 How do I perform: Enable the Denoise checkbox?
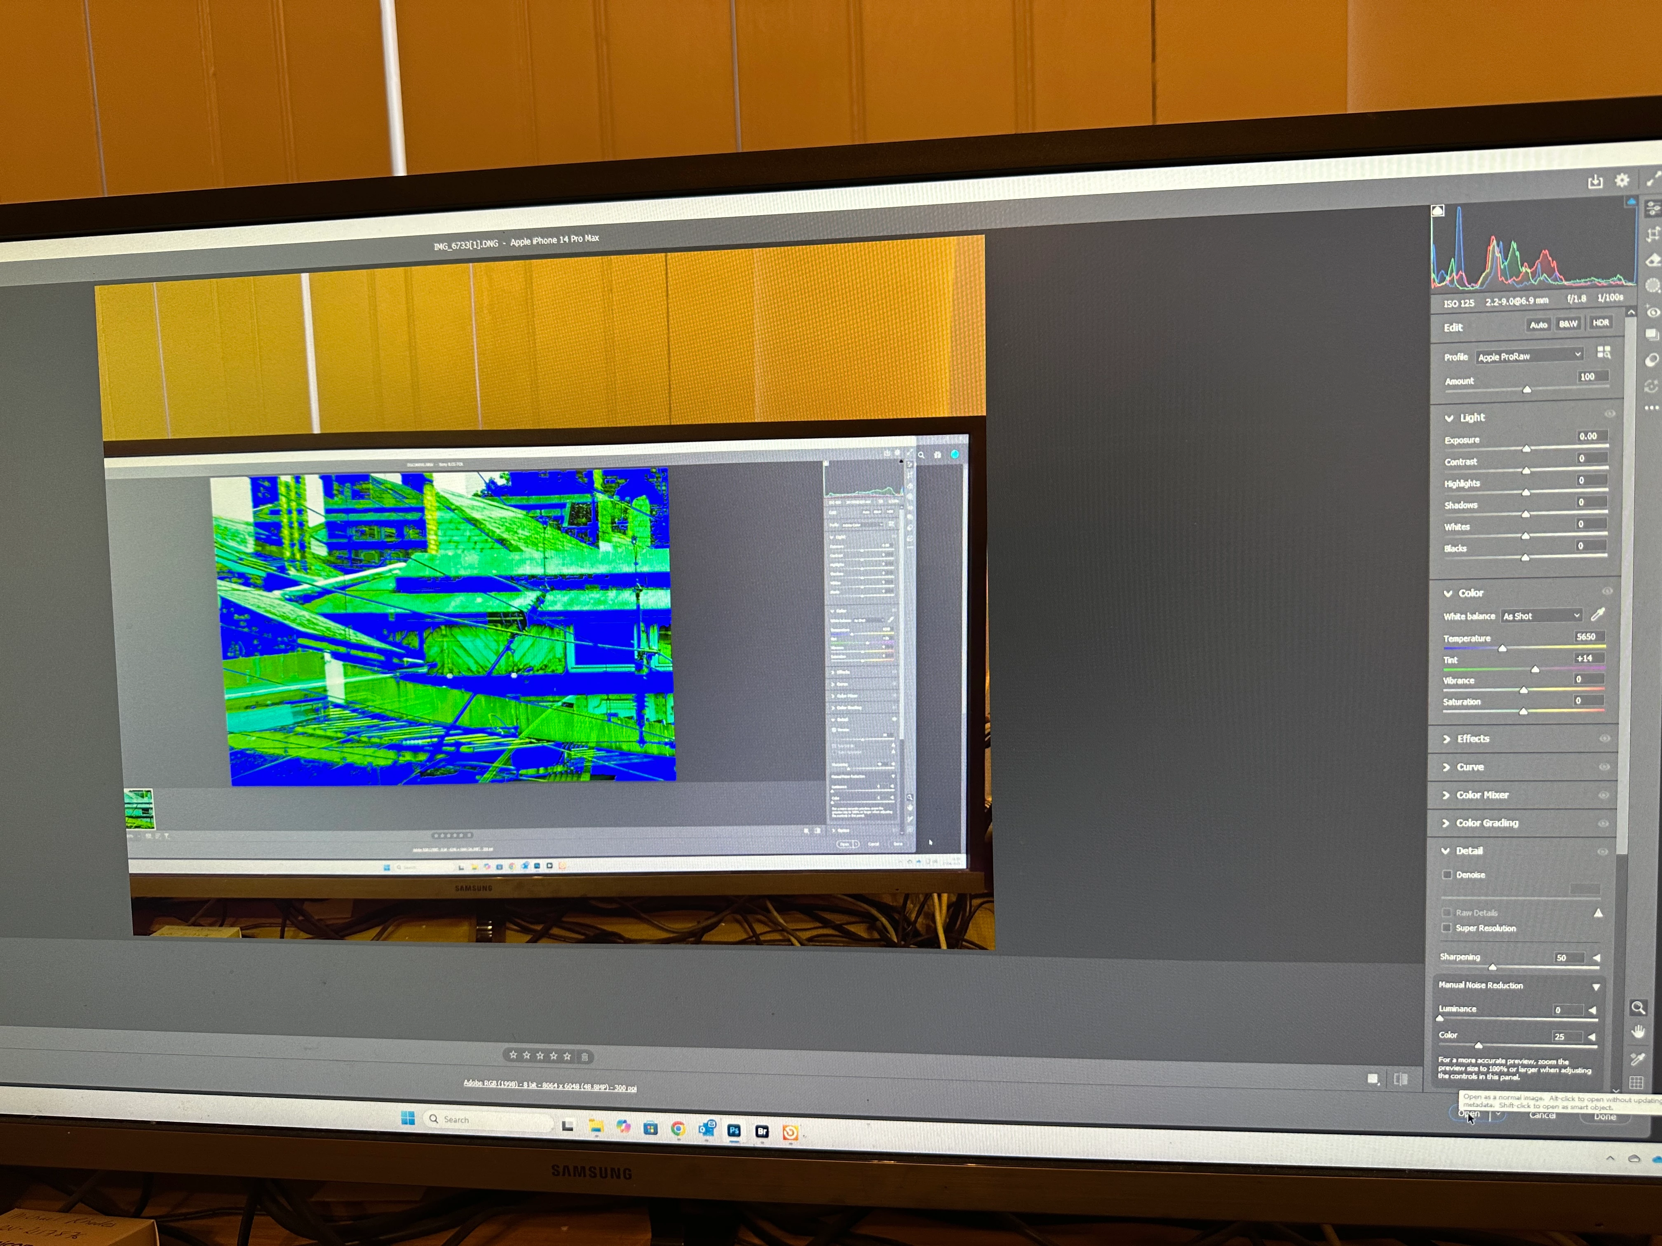[x=1447, y=874]
